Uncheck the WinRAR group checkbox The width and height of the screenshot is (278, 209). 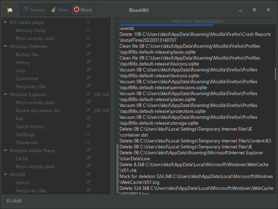point(88,174)
